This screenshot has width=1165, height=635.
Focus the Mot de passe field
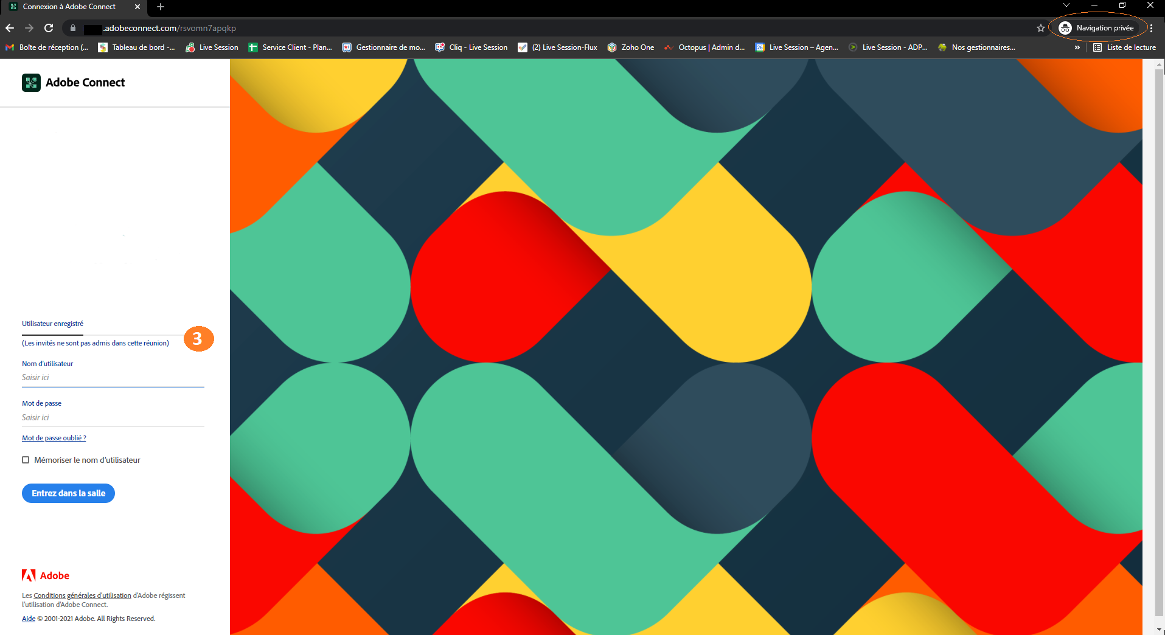113,418
